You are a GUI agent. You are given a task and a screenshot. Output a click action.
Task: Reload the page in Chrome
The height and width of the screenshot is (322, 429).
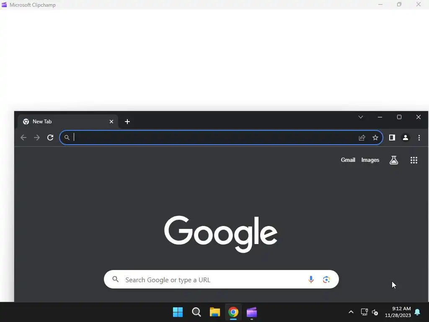tap(50, 138)
